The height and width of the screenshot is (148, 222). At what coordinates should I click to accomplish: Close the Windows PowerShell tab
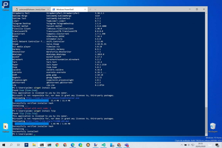84,9
